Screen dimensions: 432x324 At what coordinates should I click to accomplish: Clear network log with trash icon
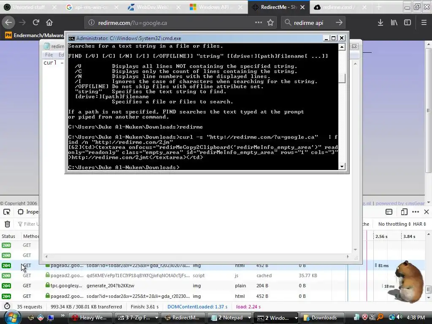pos(8,224)
